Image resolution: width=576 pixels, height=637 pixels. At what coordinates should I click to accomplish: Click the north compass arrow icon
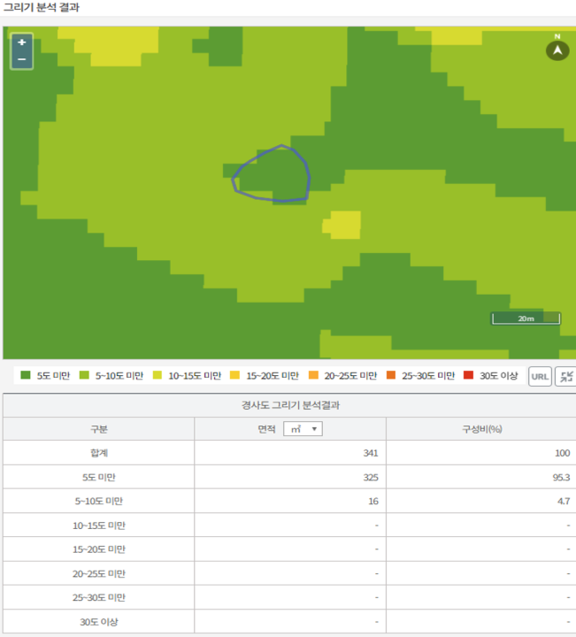click(x=557, y=50)
